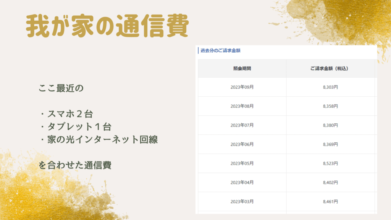
Task: Click the title 我が家の通信費
Action: pos(107,26)
